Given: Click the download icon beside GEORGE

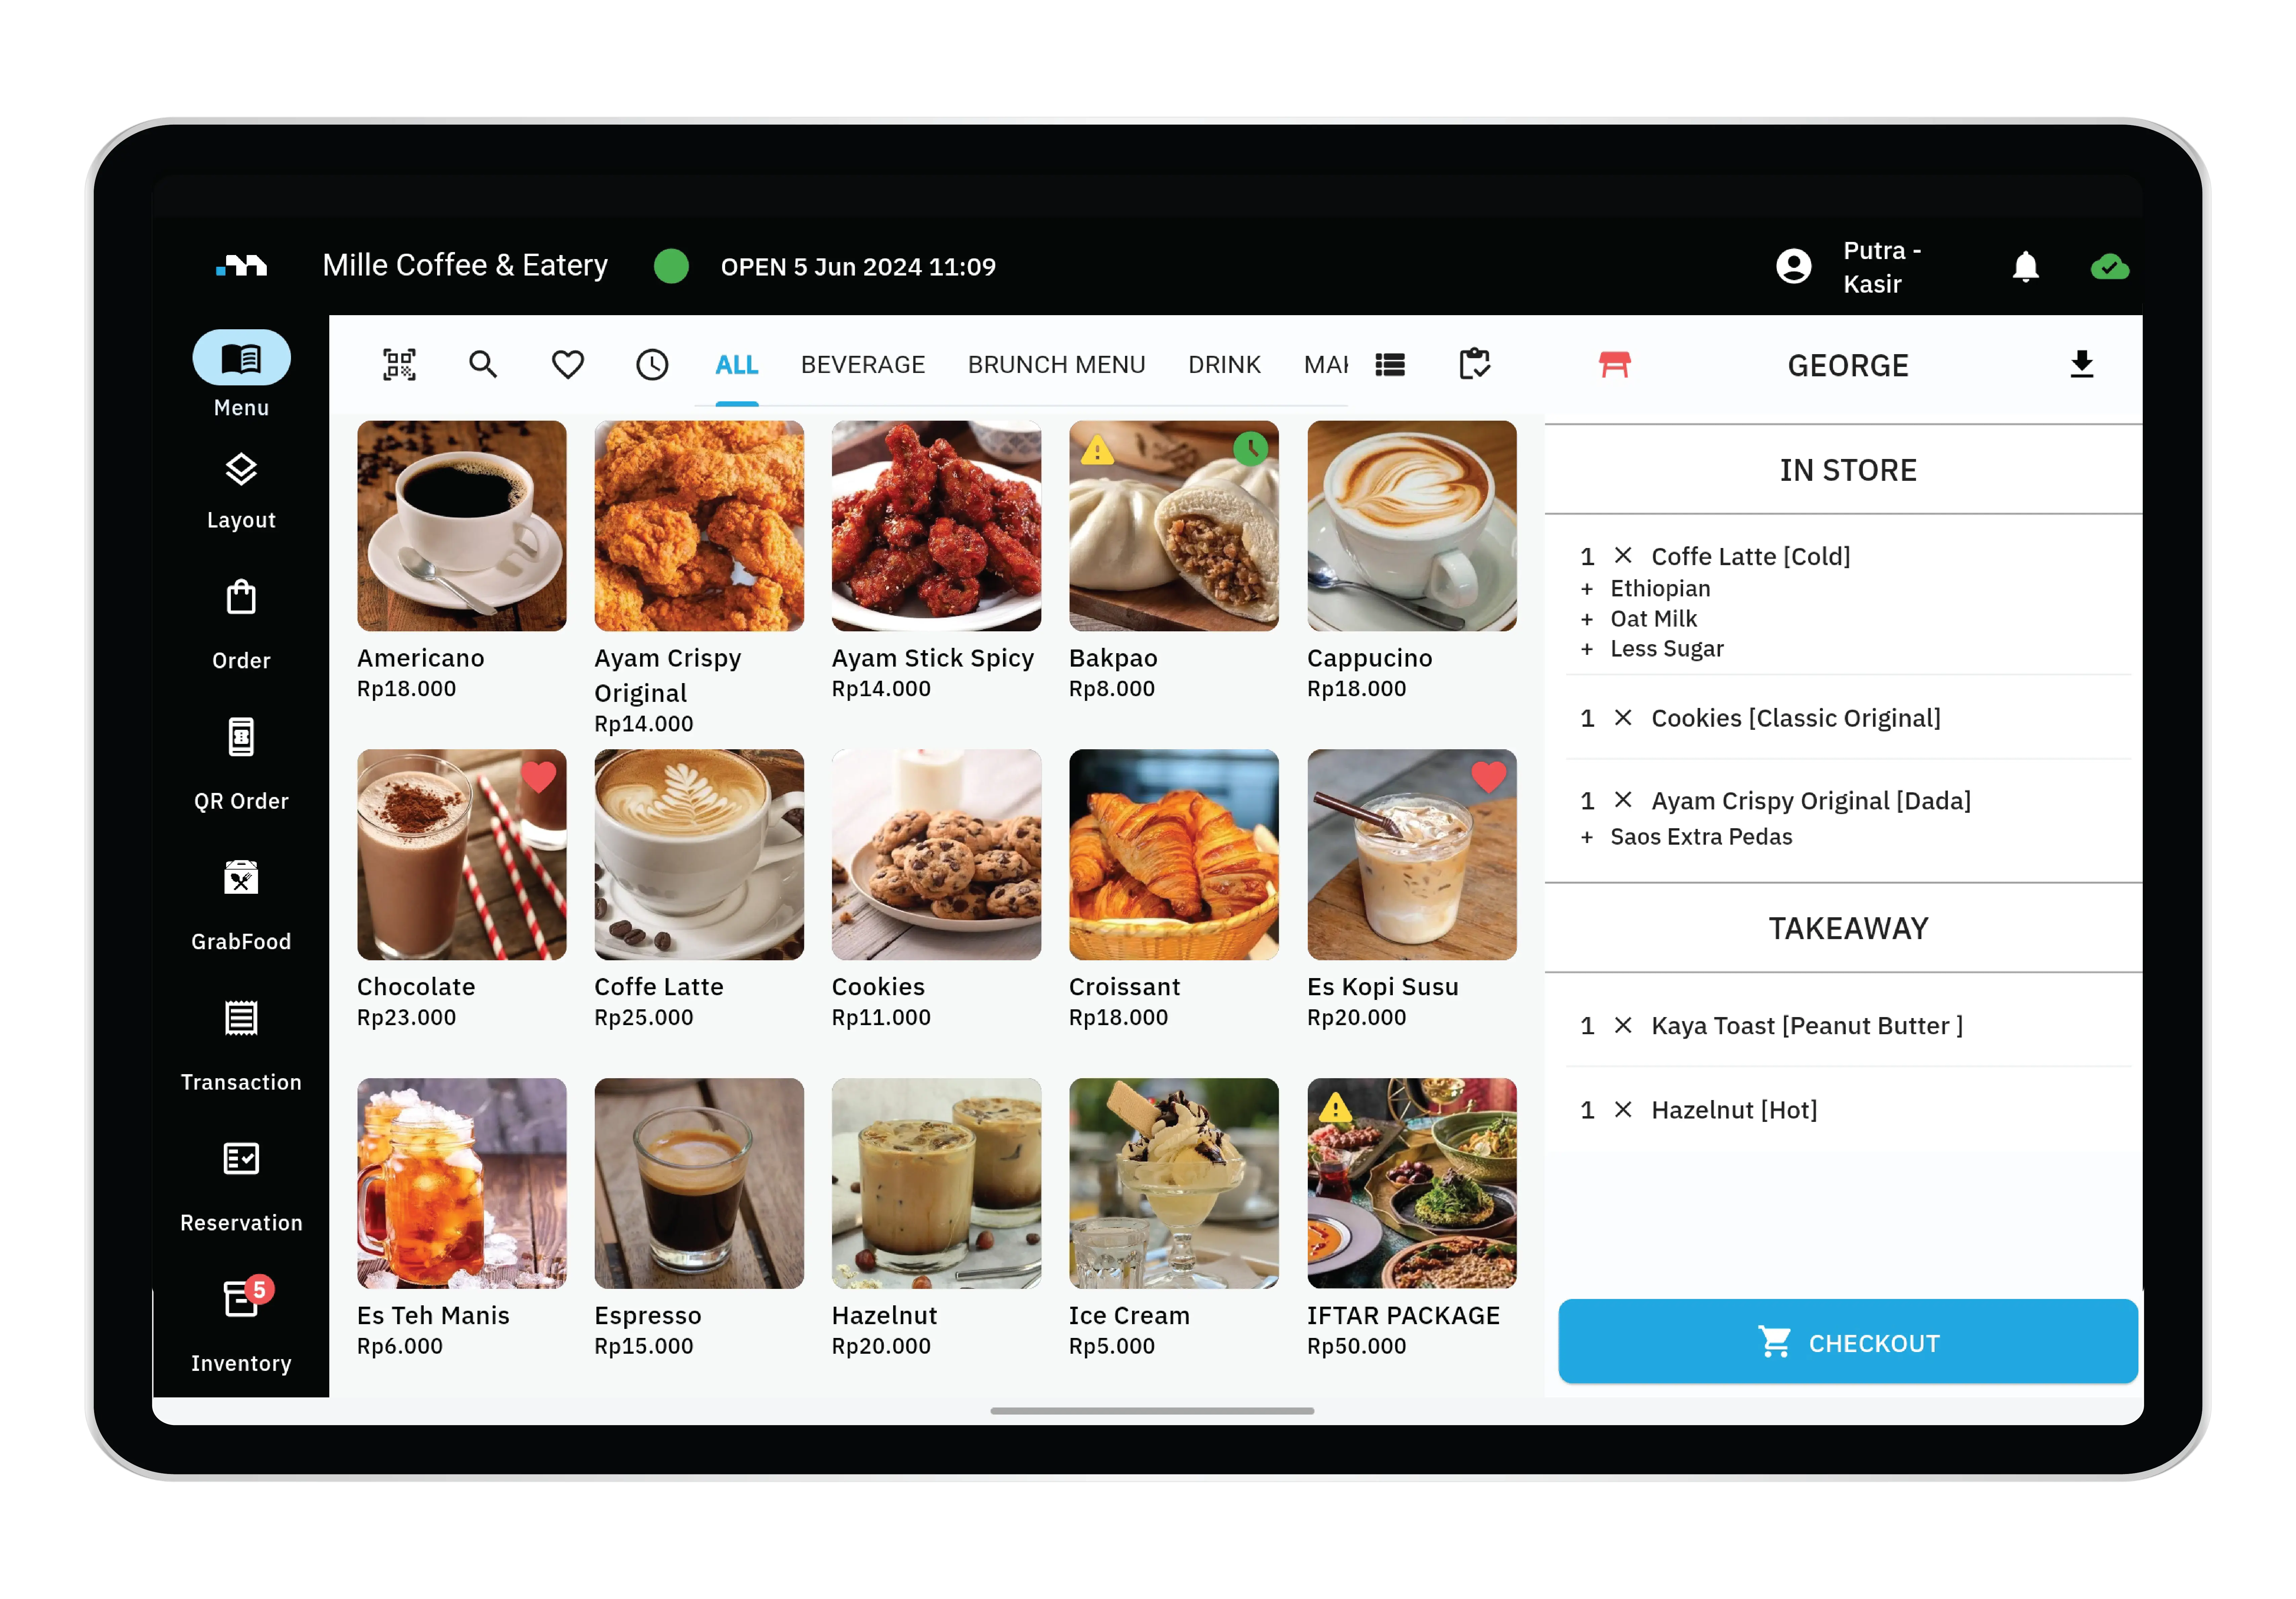Looking at the screenshot, I should [2082, 364].
